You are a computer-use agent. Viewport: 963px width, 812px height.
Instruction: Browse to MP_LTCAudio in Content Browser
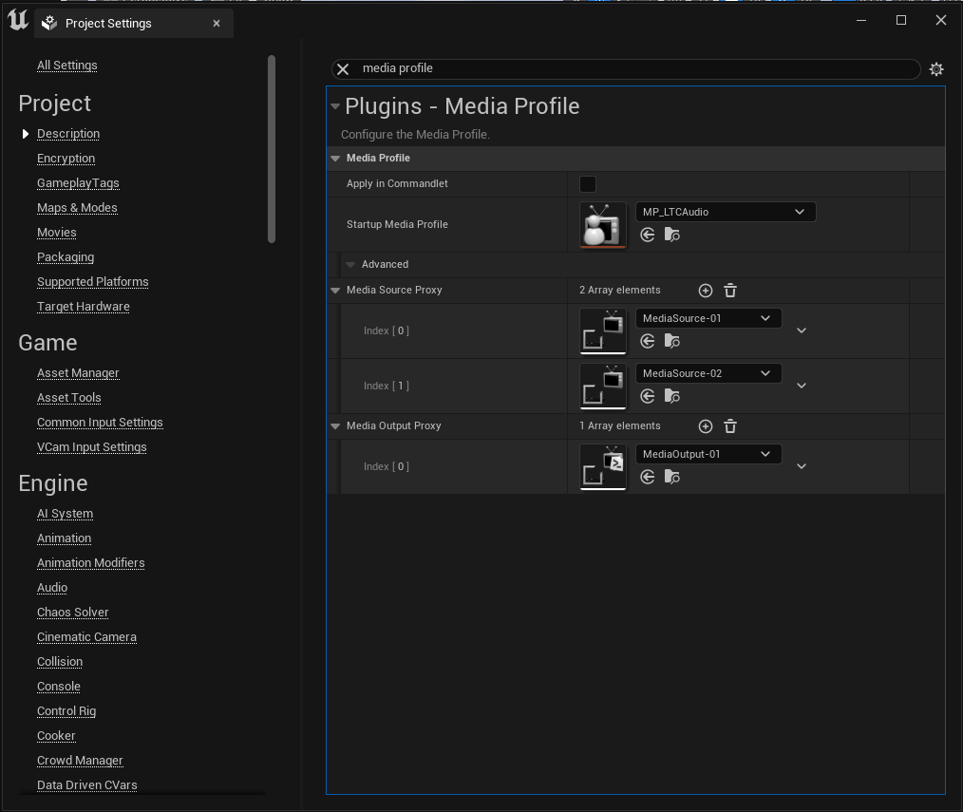pos(671,235)
